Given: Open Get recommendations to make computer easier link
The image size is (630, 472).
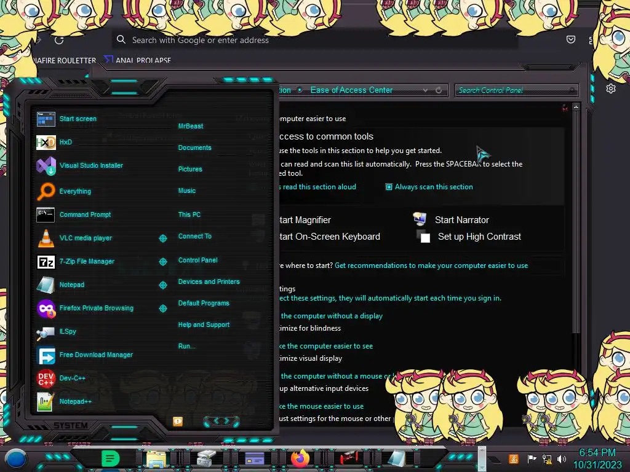Looking at the screenshot, I should click(431, 265).
